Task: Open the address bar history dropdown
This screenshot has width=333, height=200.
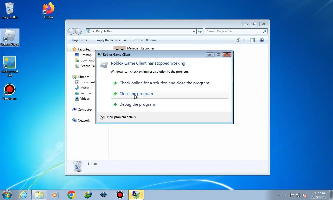Action: 194,31
